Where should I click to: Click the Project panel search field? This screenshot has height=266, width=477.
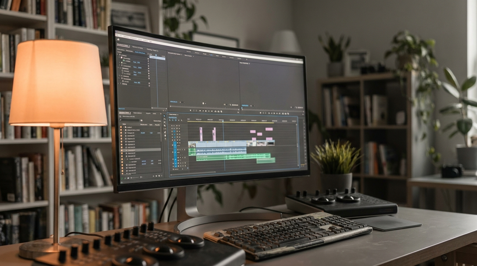coord(129,120)
